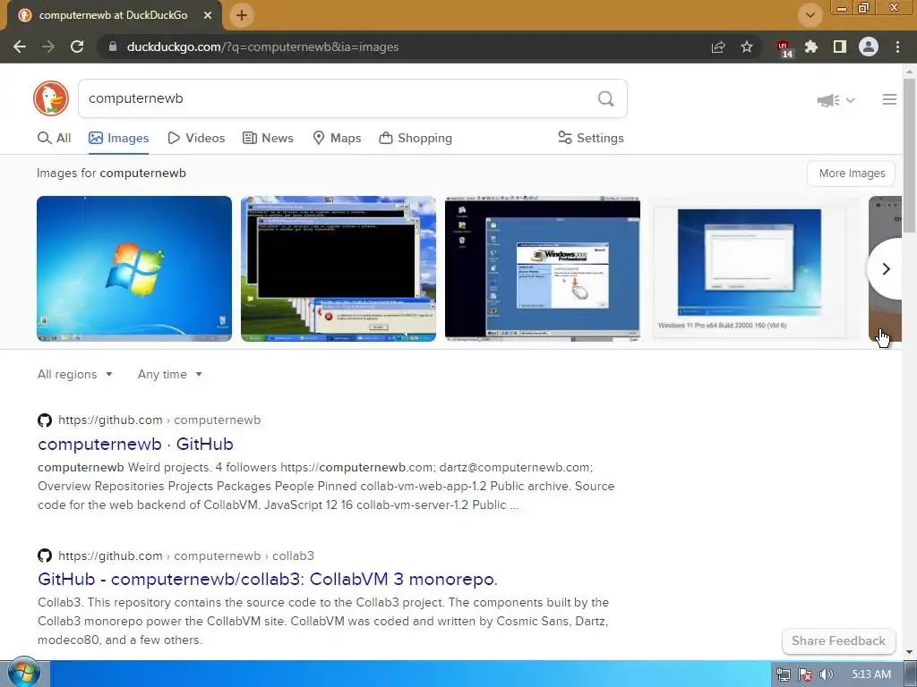Image resolution: width=917 pixels, height=687 pixels.
Task: Go back with the browser back arrow
Action: tap(20, 47)
